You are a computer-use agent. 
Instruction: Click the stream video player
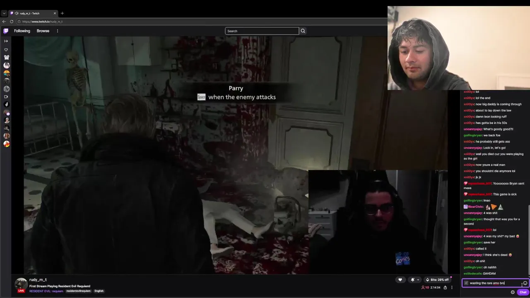(236, 155)
